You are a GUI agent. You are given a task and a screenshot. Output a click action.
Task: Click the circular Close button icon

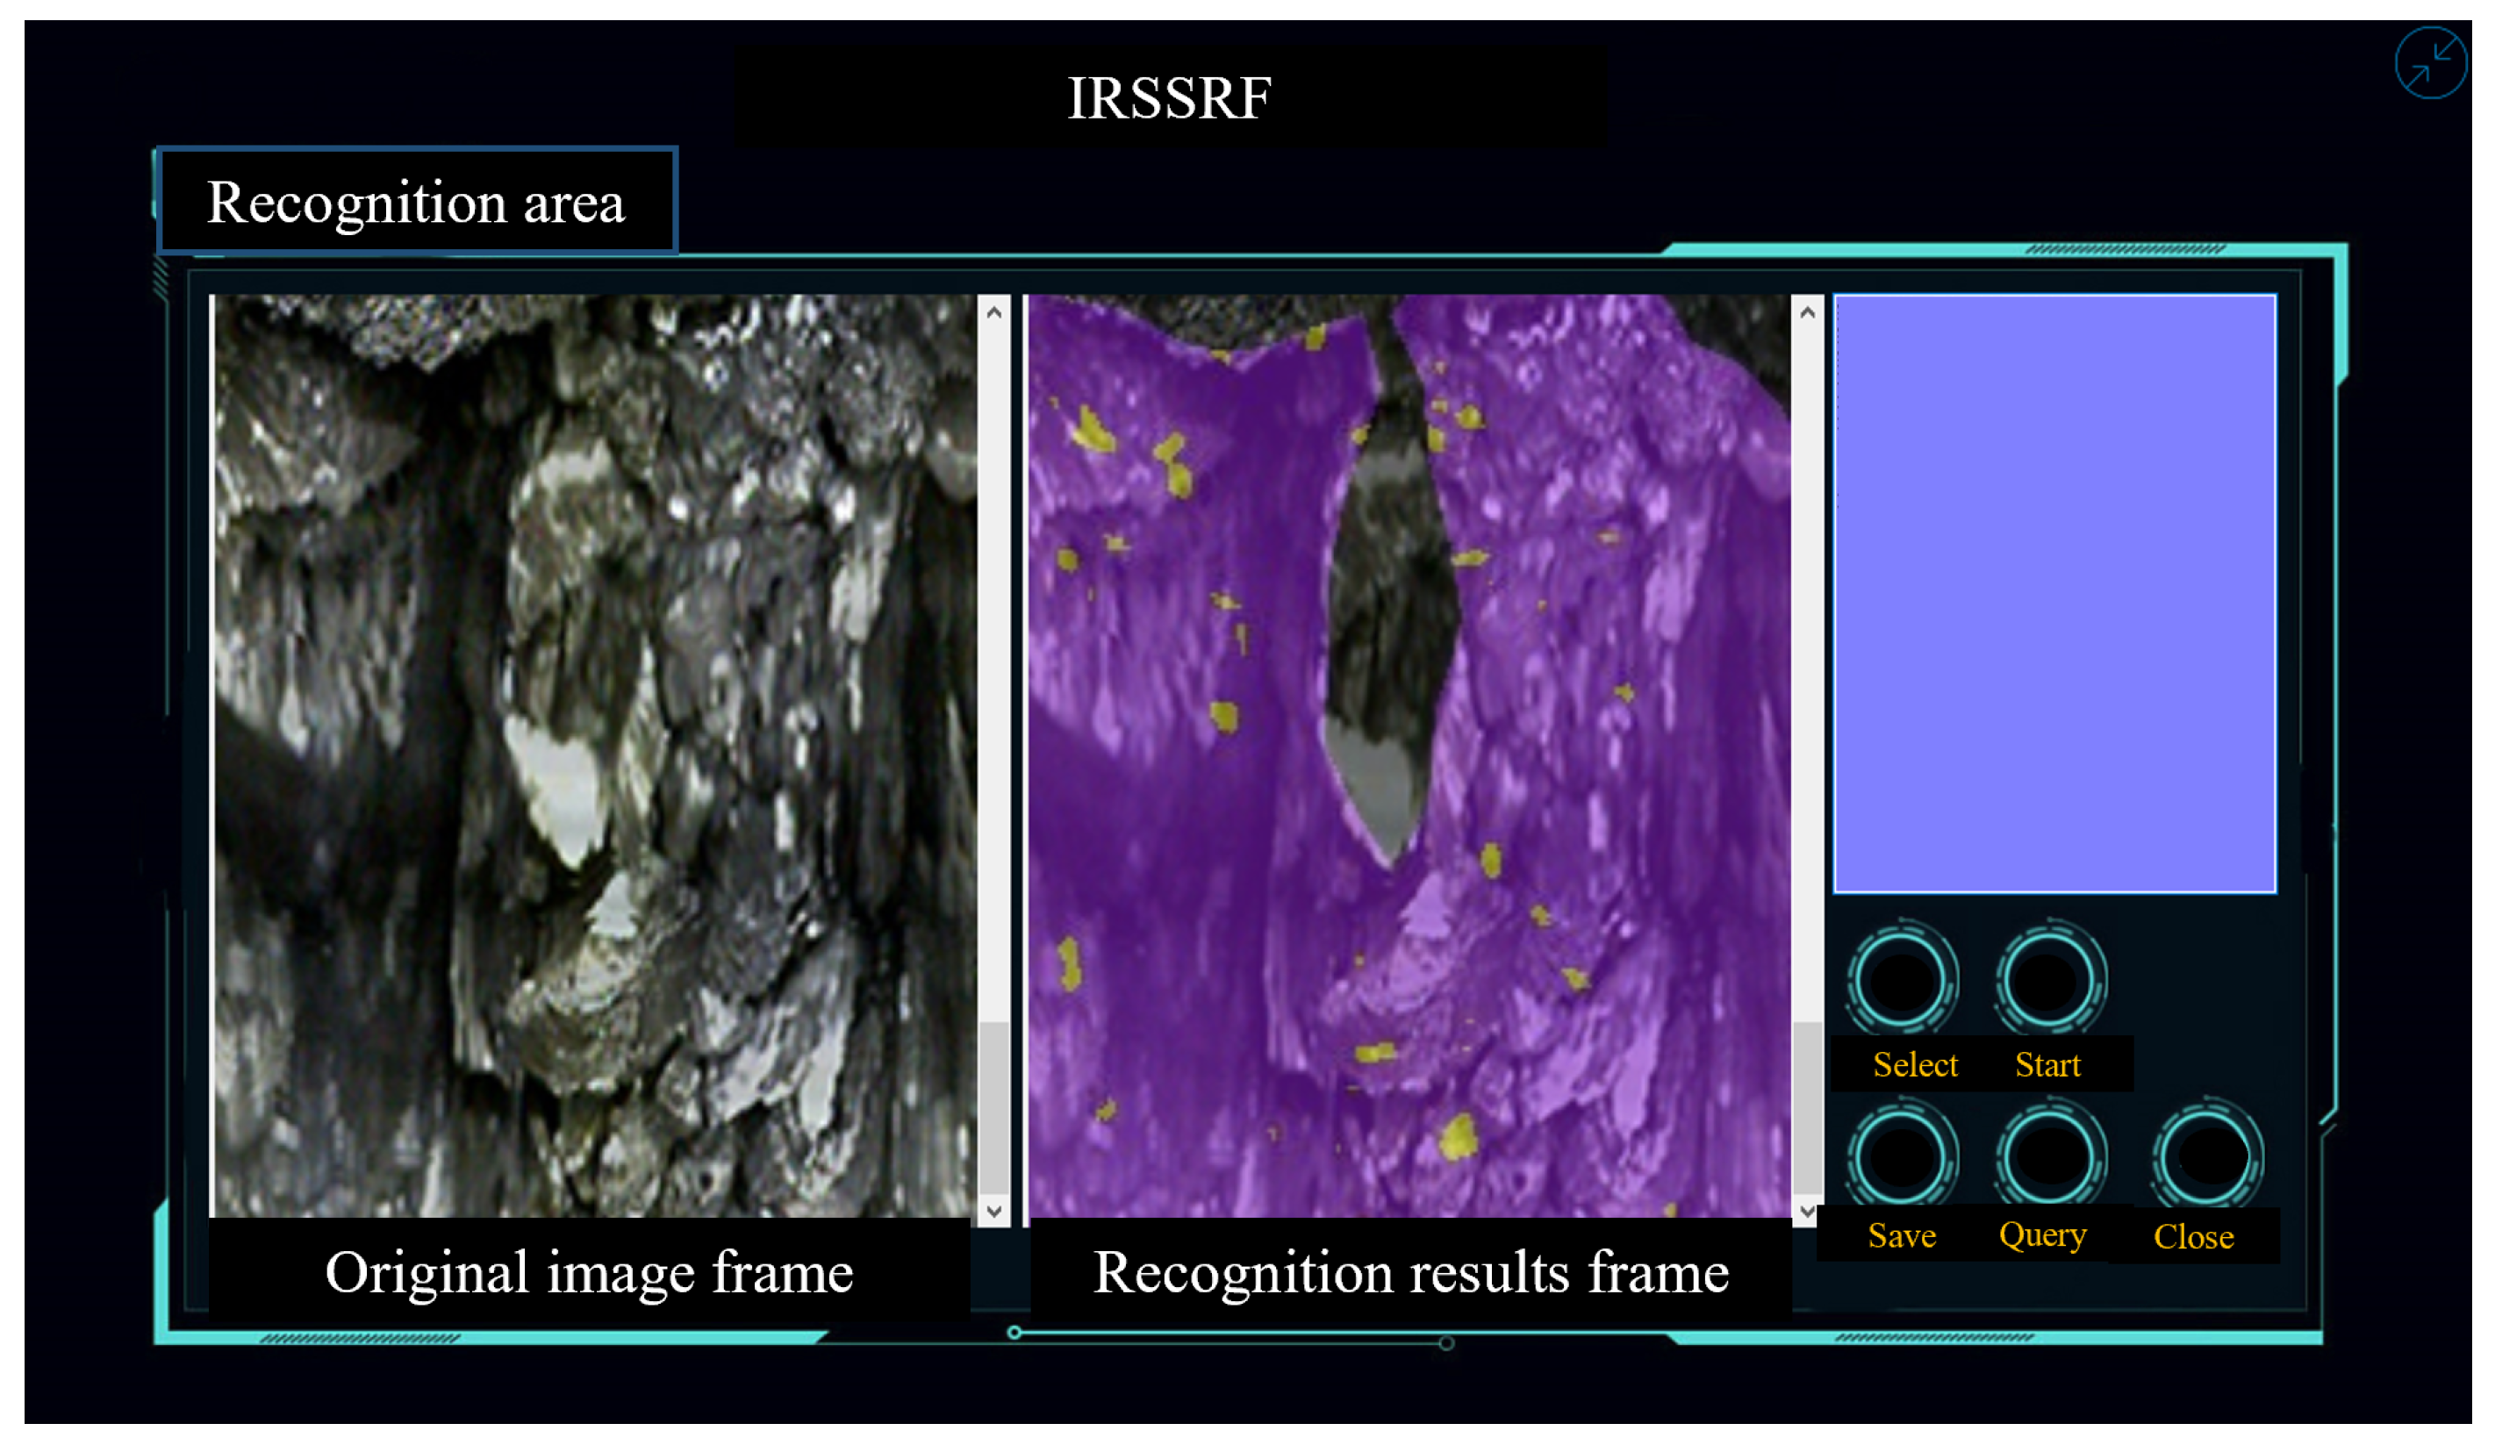click(x=2207, y=1156)
